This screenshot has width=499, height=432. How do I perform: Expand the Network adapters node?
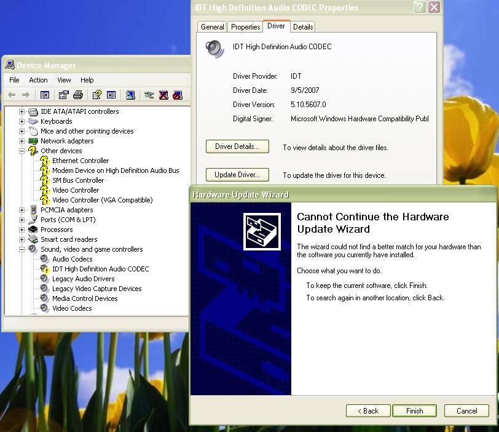coord(22,141)
